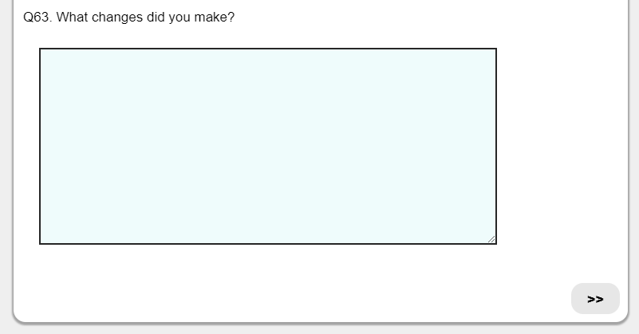This screenshot has height=334, width=639.
Task: Click the Q63 changes text area
Action: (x=268, y=146)
